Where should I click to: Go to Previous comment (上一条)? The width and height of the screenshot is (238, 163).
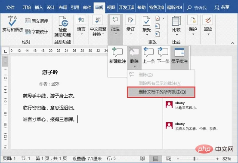click(149, 55)
